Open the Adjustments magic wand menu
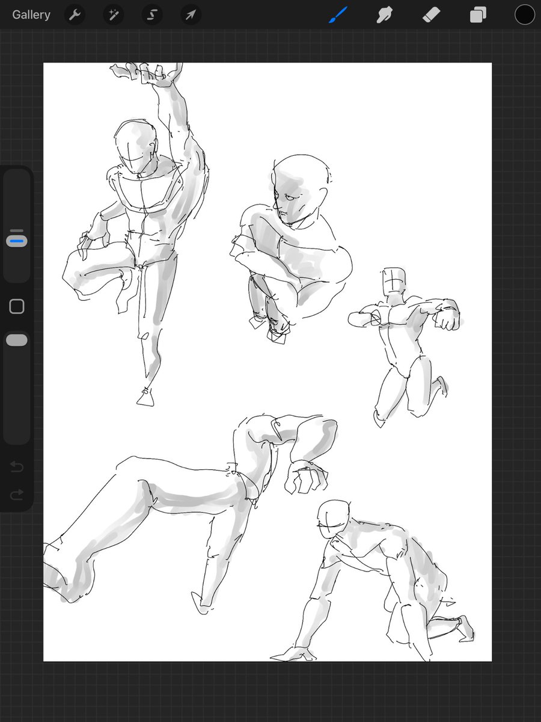 coord(113,15)
